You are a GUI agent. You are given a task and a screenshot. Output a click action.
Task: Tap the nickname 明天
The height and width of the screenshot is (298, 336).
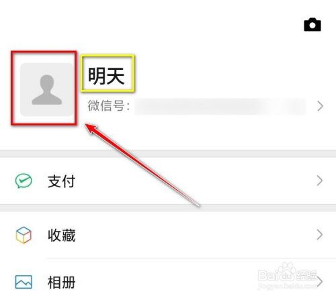coord(106,76)
